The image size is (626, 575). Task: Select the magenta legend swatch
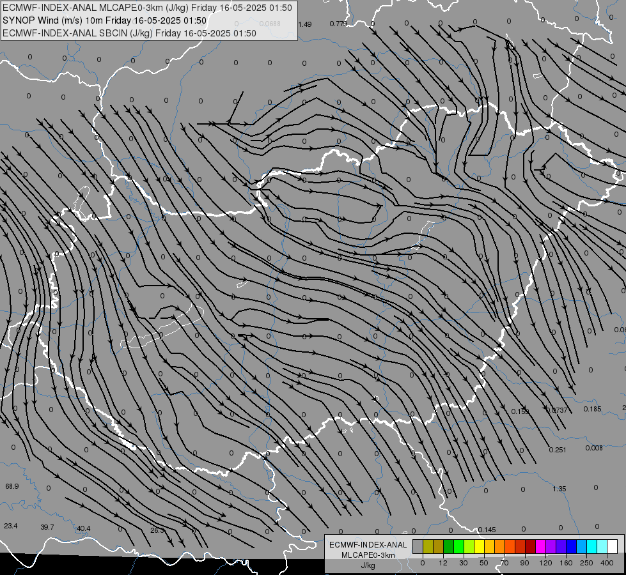tap(540, 547)
